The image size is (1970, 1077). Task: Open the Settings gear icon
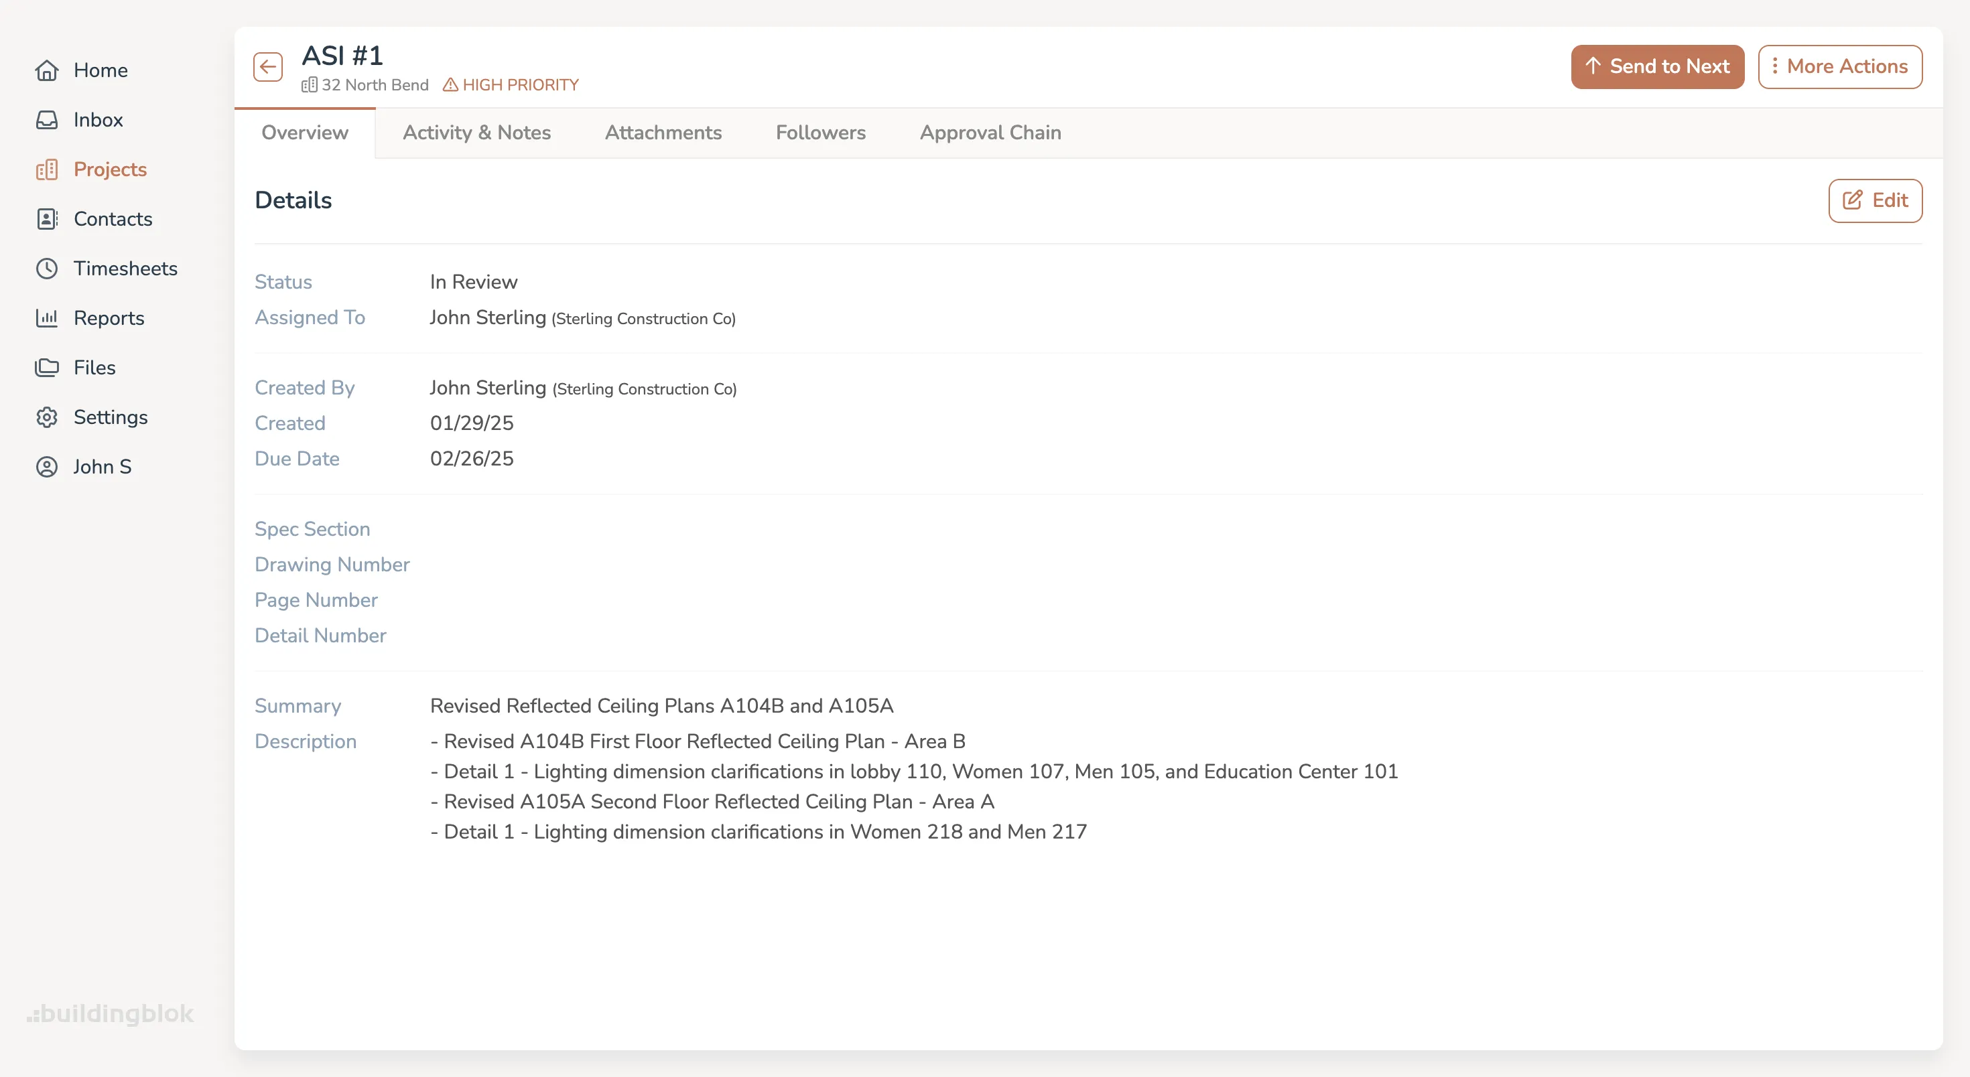click(x=47, y=417)
